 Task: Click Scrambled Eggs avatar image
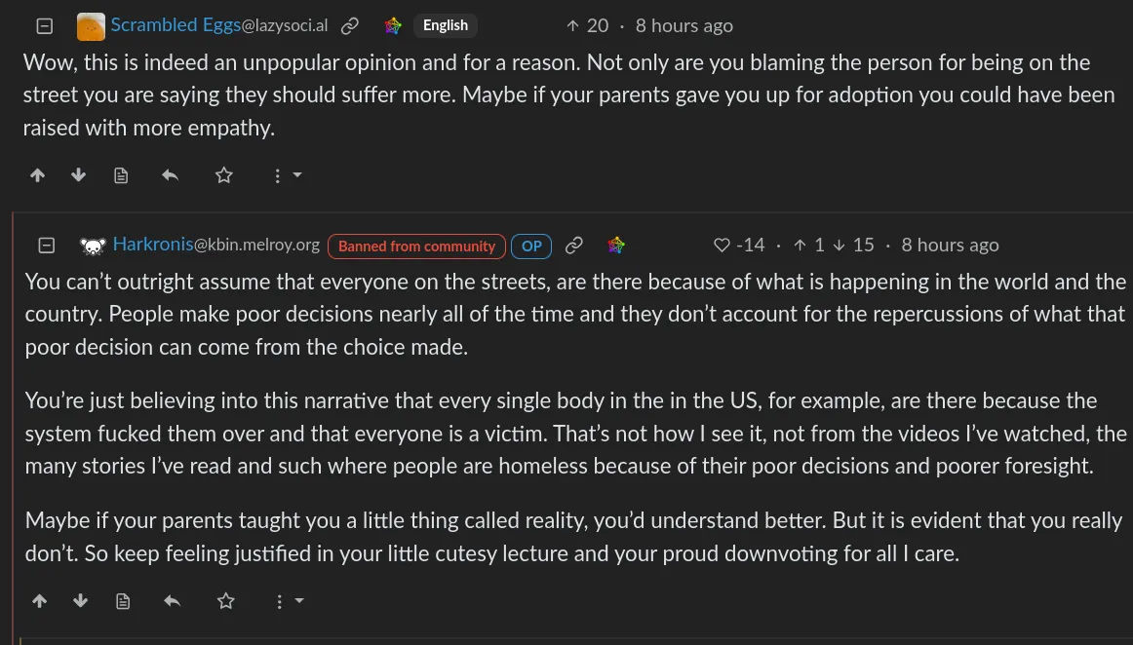coord(91,26)
